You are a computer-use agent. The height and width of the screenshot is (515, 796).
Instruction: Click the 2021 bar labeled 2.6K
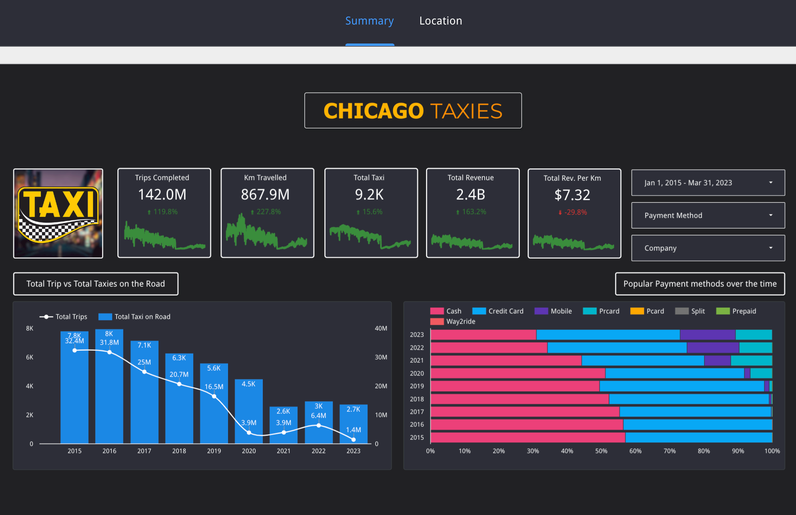pyautogui.click(x=283, y=425)
